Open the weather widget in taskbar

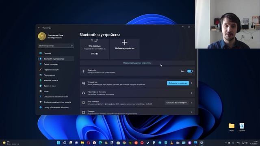(11, 143)
